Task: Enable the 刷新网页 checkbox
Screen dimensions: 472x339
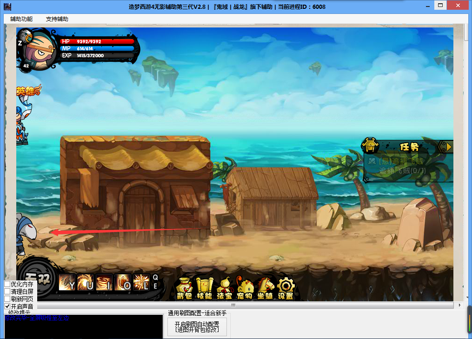Action: 7,299
